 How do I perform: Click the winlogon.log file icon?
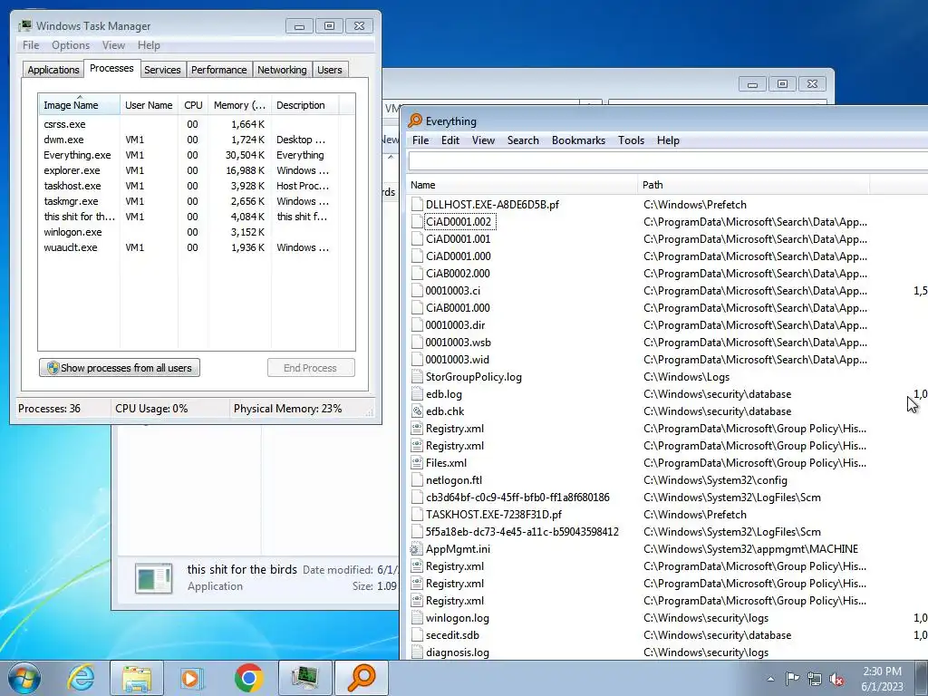tap(417, 618)
